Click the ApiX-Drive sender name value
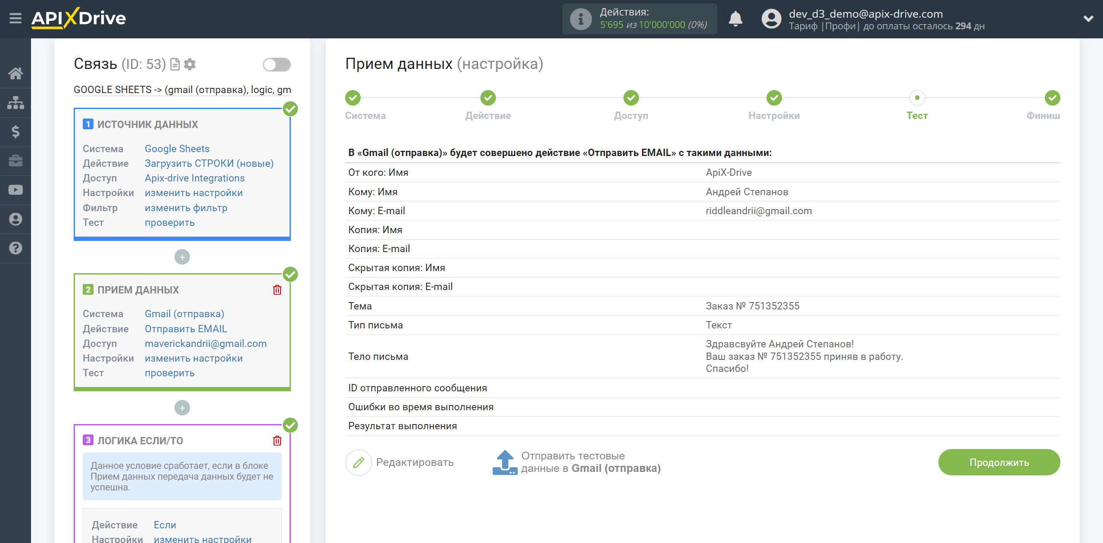The height and width of the screenshot is (543, 1103). 729,172
